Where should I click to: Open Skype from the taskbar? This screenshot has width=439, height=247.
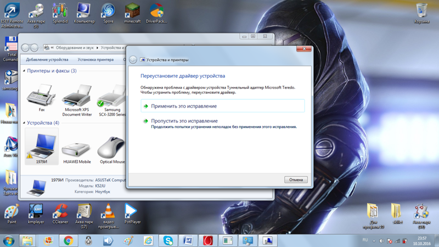(x=168, y=240)
